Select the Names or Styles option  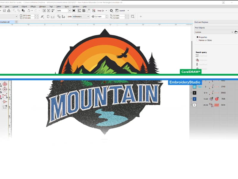(x=197, y=40)
